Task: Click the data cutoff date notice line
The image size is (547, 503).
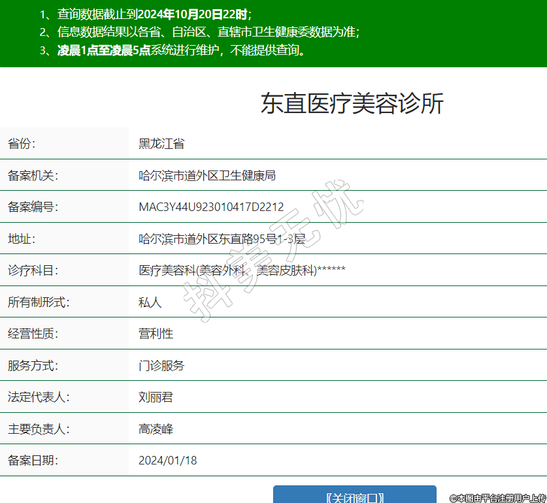Action: tap(145, 14)
